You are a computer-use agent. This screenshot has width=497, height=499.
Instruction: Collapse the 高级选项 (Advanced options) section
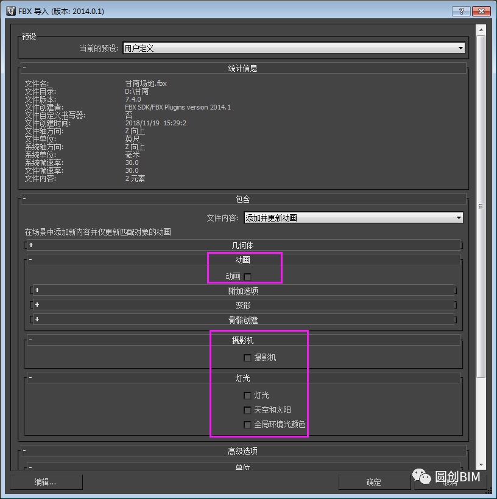tap(24, 452)
